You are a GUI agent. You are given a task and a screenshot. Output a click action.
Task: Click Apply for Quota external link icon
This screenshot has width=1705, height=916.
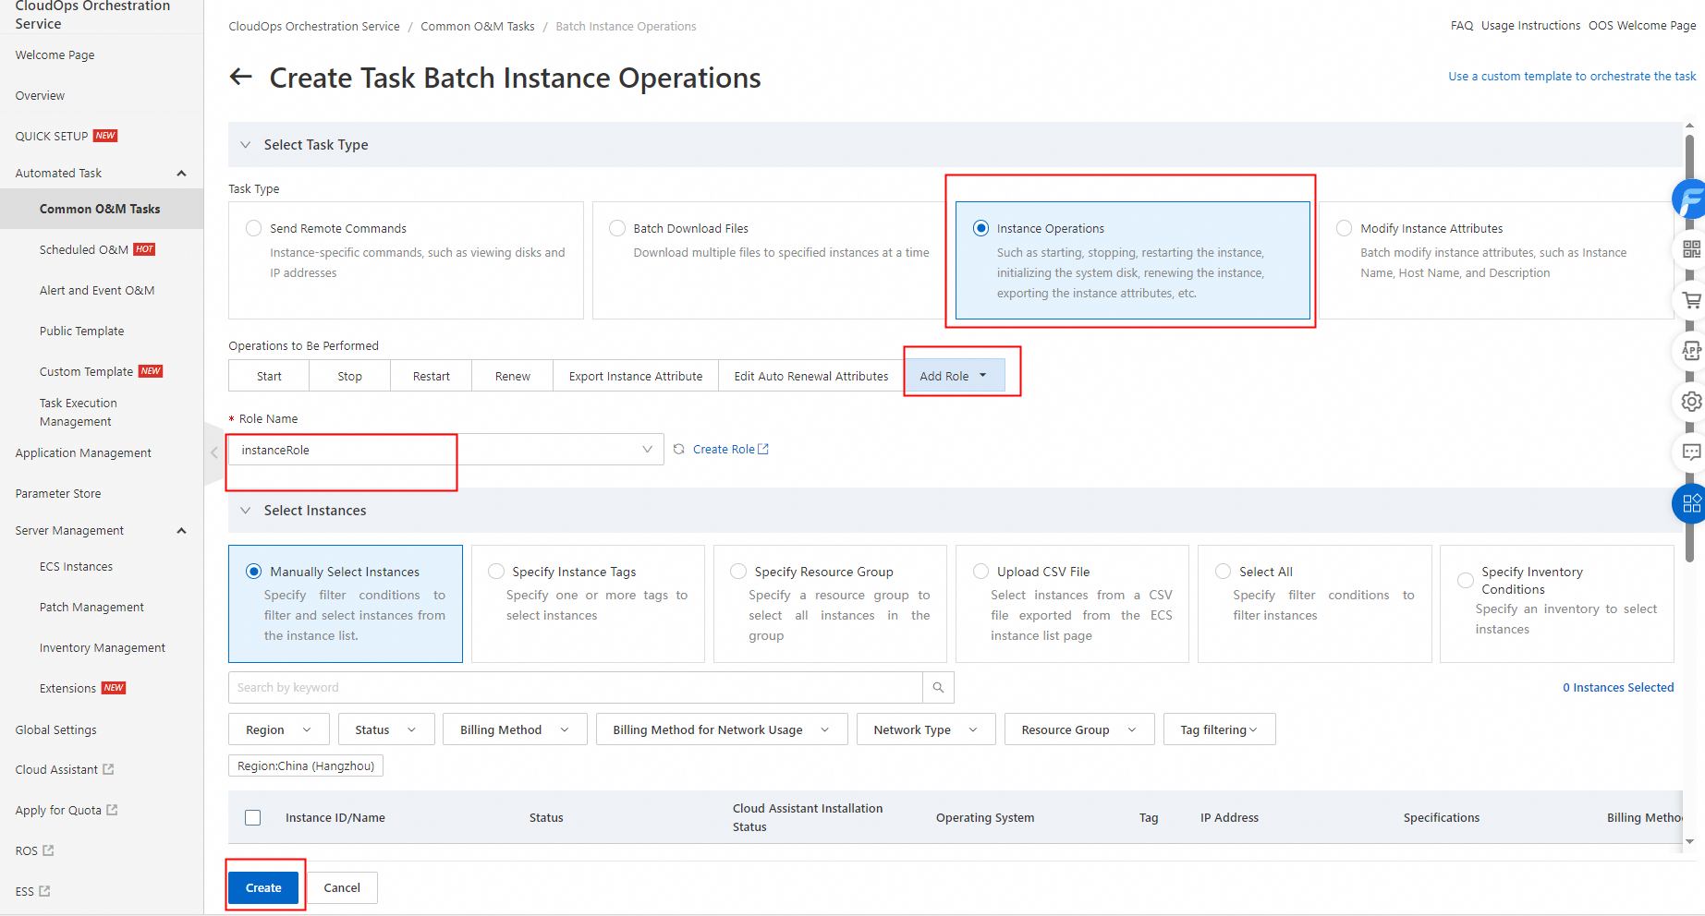[x=112, y=810]
